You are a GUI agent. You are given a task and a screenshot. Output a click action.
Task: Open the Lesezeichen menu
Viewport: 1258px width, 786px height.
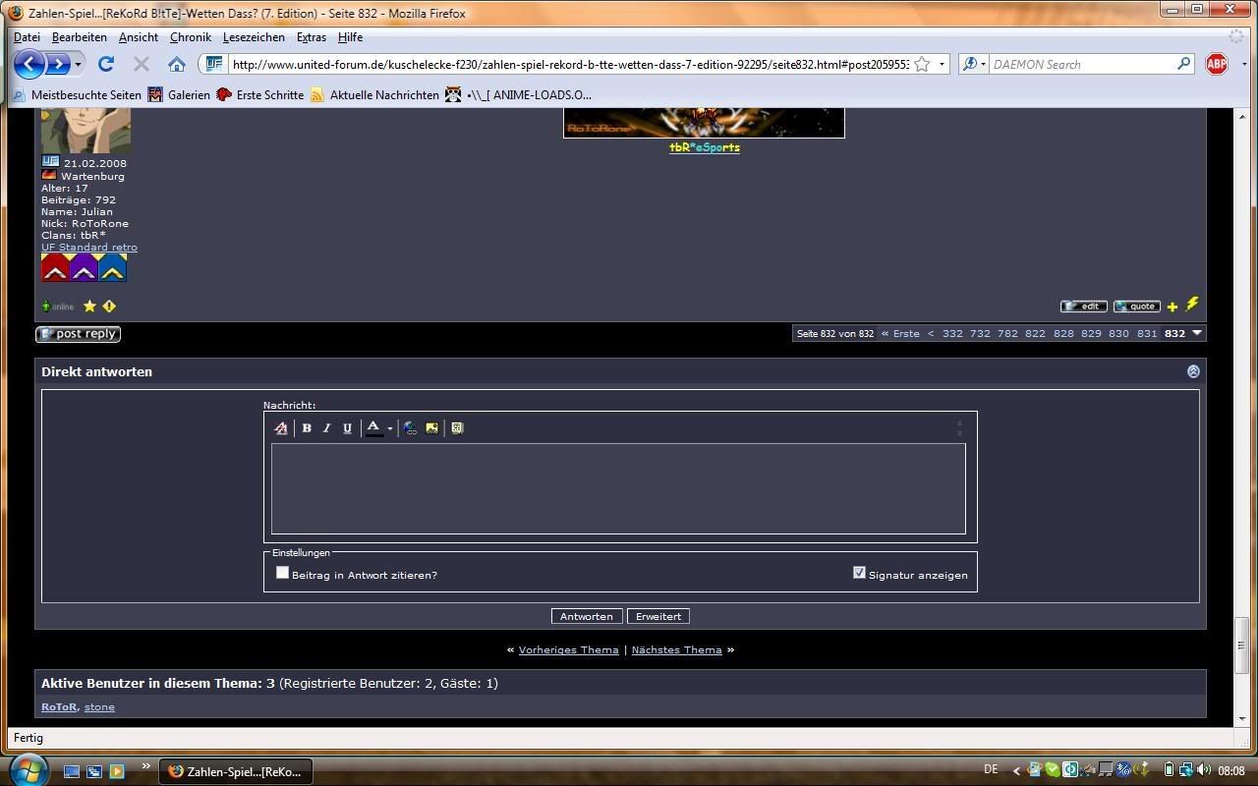(x=254, y=37)
